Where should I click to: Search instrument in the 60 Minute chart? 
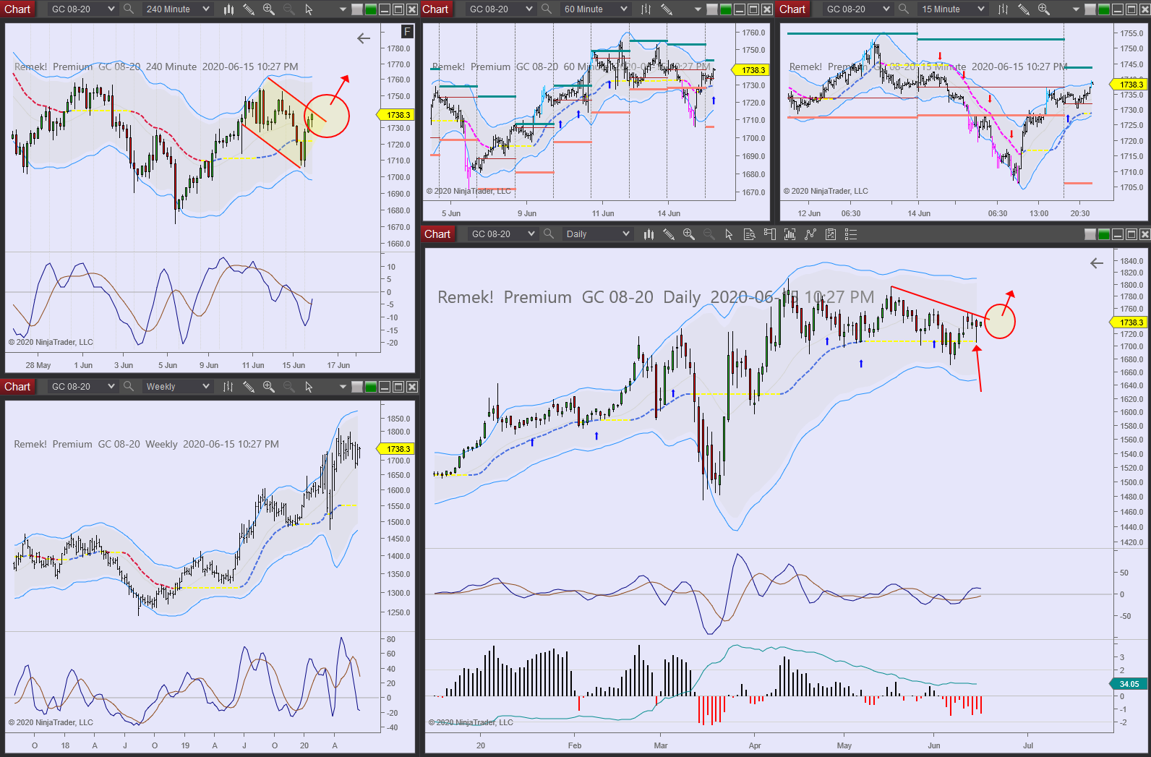(x=547, y=9)
